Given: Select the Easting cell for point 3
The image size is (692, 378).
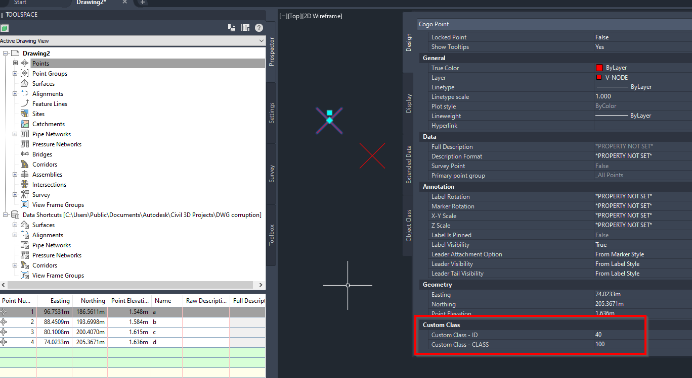Looking at the screenshot, I should (x=57, y=332).
